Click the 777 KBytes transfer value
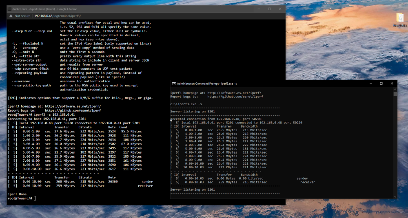The width and height of the screenshot is (408, 218). pos(228,167)
